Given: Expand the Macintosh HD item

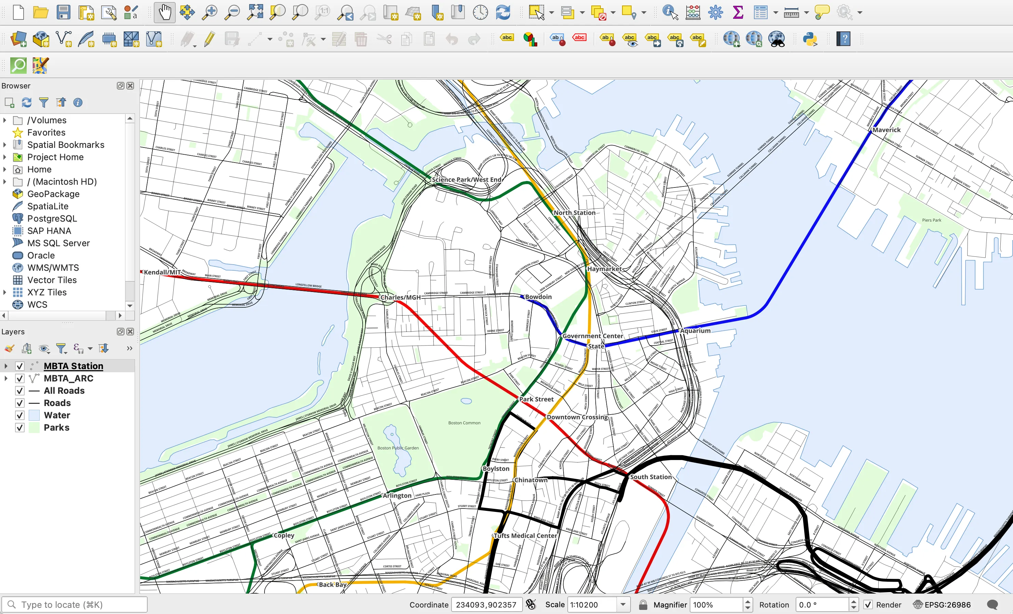Looking at the screenshot, I should (x=5, y=182).
